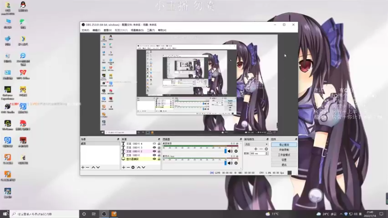Open transition properties with the gear icon
388x218 pixels.
coord(266,149)
